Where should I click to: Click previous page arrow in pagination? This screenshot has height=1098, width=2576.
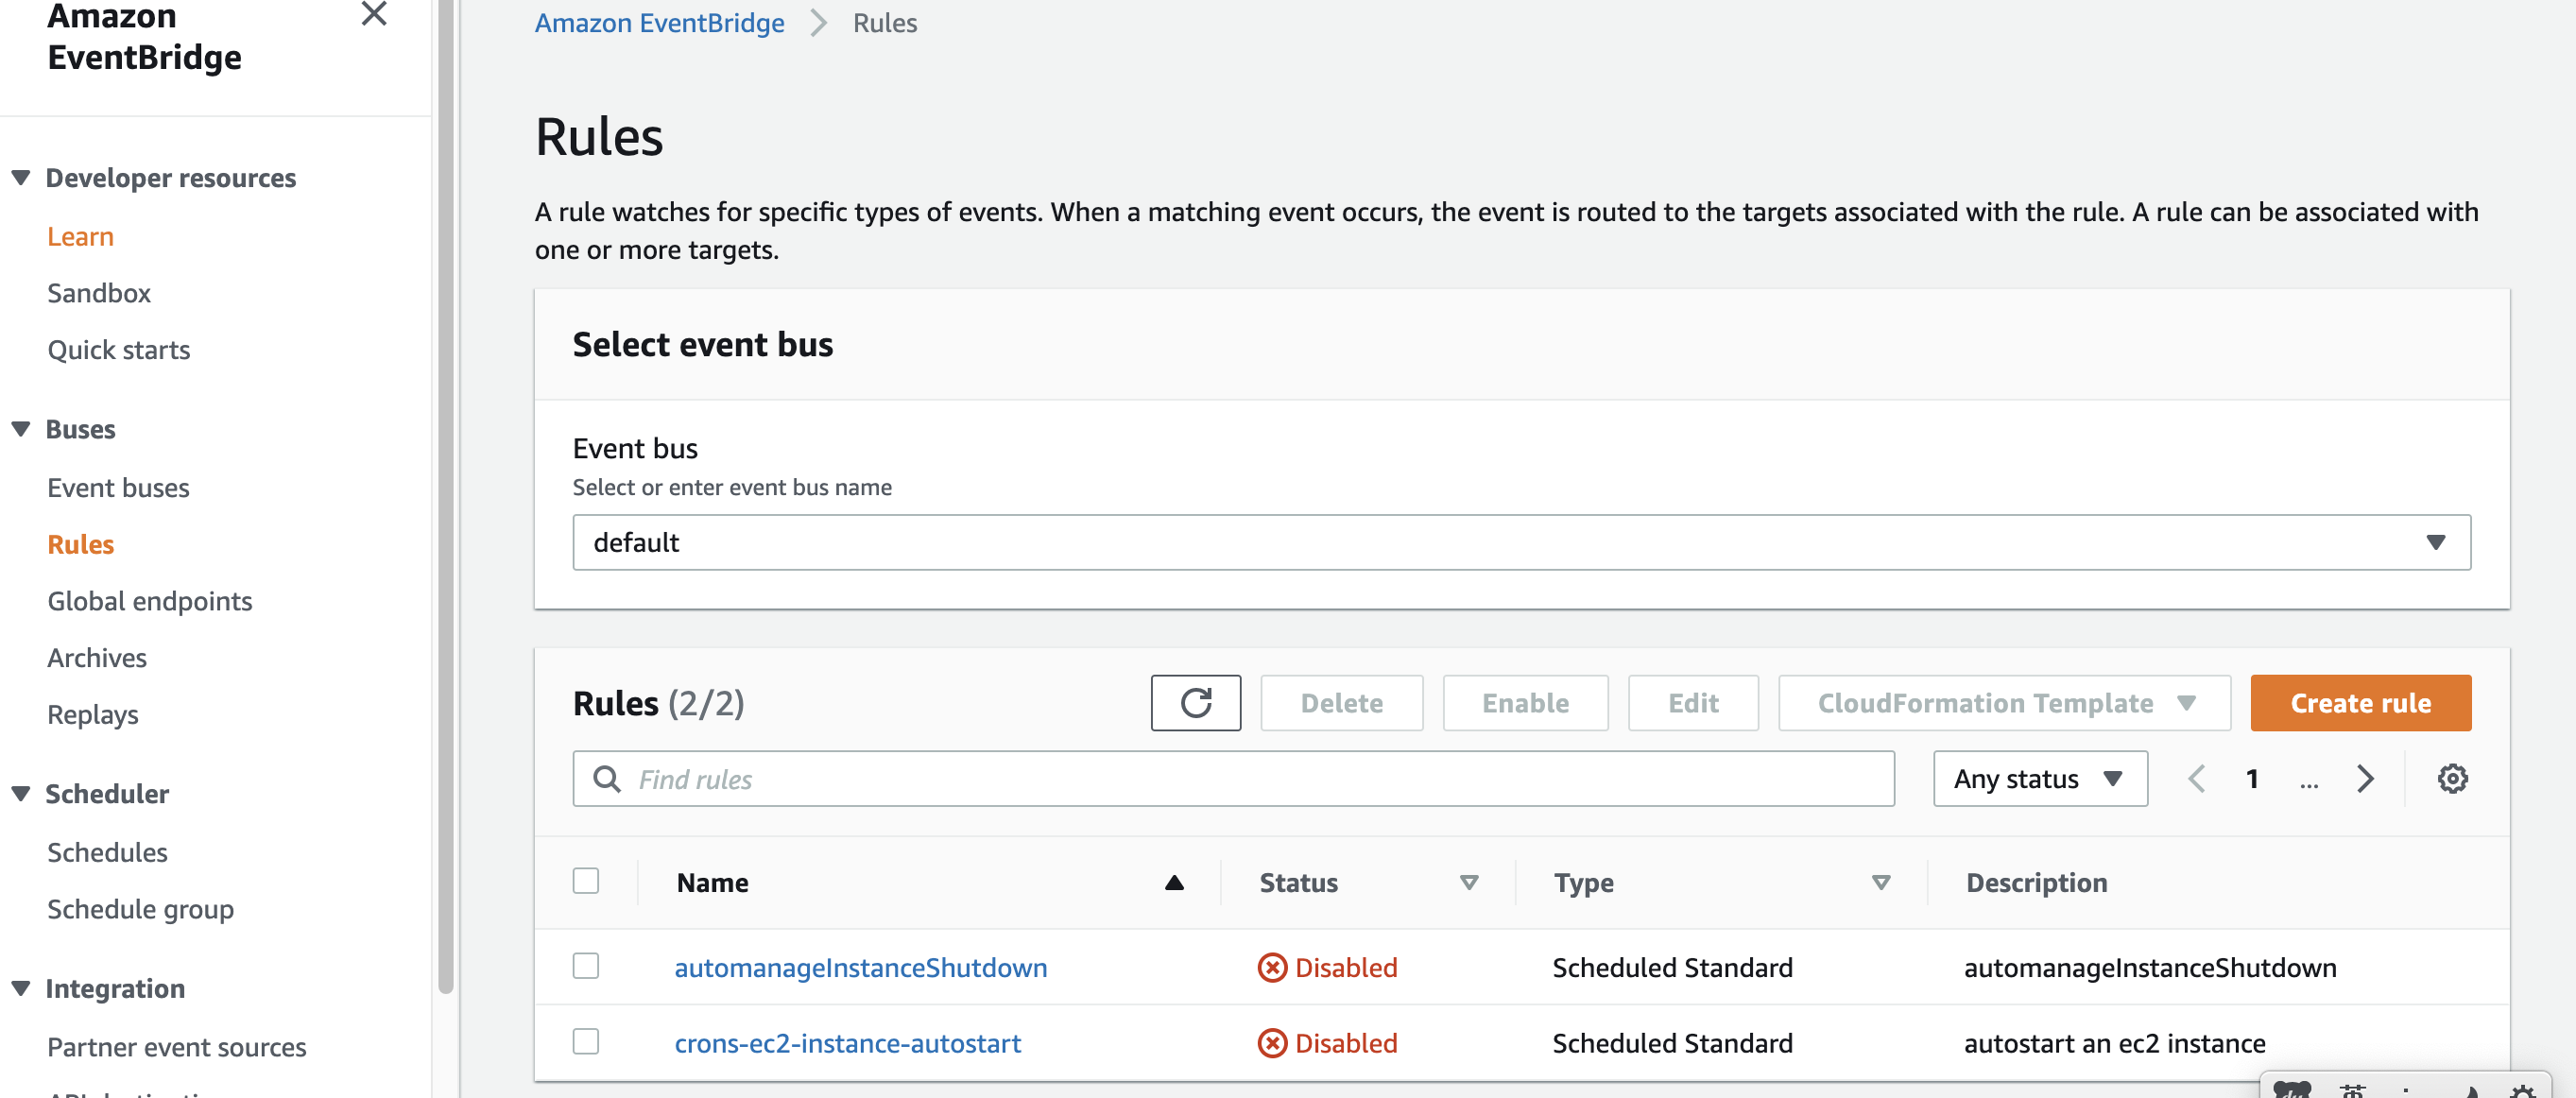point(2196,779)
